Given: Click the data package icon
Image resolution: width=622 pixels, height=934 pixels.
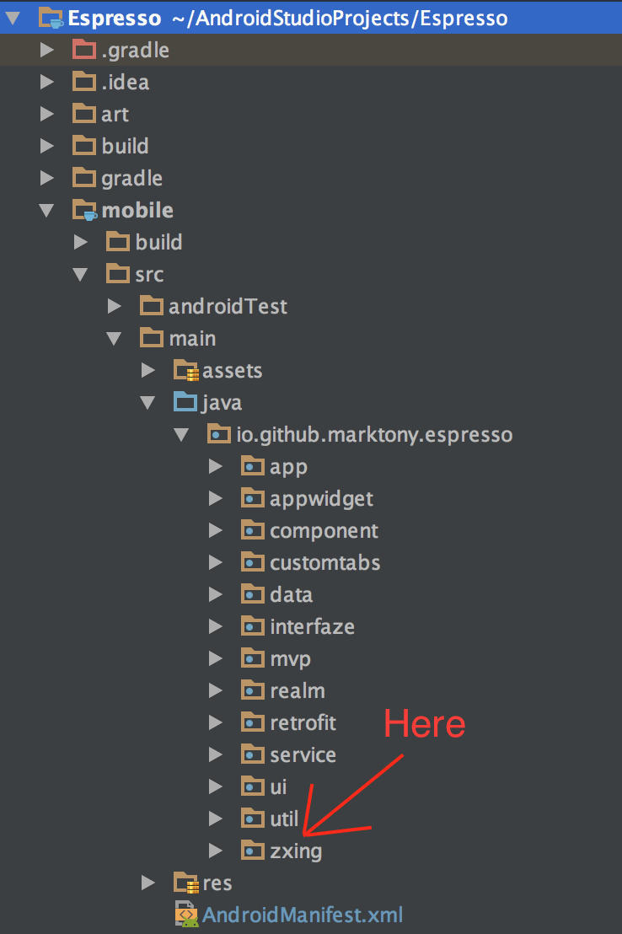Looking at the screenshot, I should pyautogui.click(x=253, y=594).
